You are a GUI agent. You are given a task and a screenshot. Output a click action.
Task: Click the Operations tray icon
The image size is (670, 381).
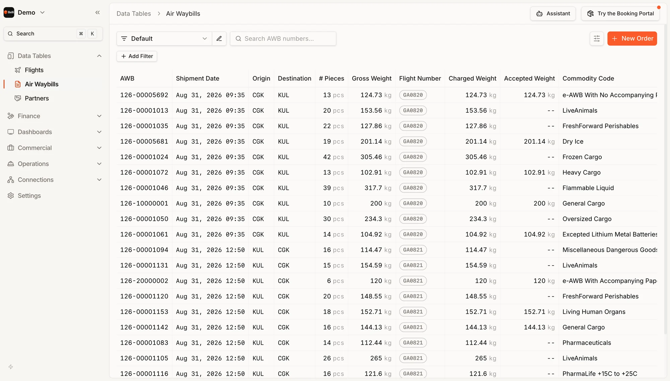pyautogui.click(x=11, y=164)
